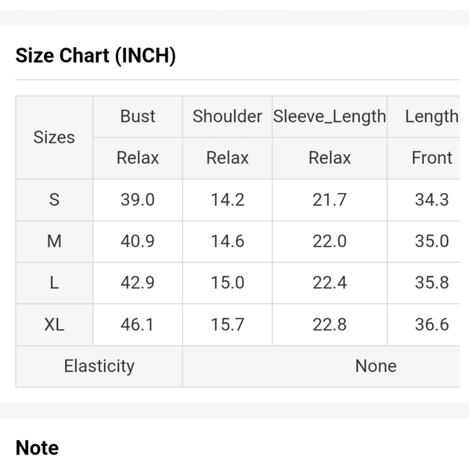Select the M size row label
Image resolution: width=469 pixels, height=469 pixels.
coord(54,242)
